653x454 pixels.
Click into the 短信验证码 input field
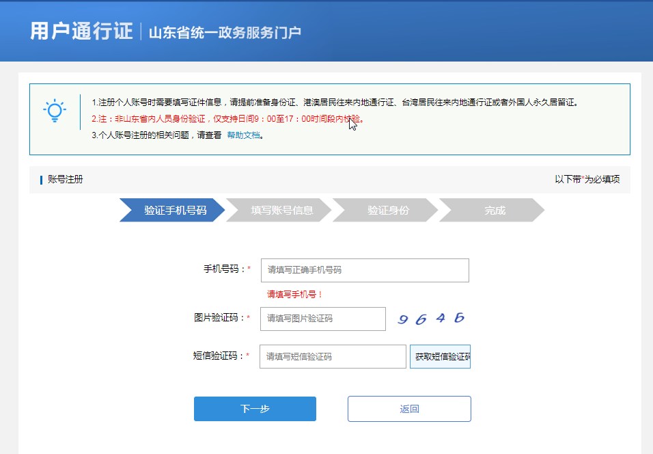tap(333, 356)
